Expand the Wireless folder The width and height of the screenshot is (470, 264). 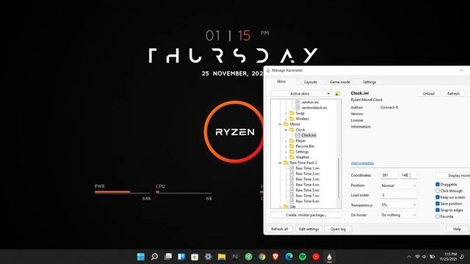[286, 119]
